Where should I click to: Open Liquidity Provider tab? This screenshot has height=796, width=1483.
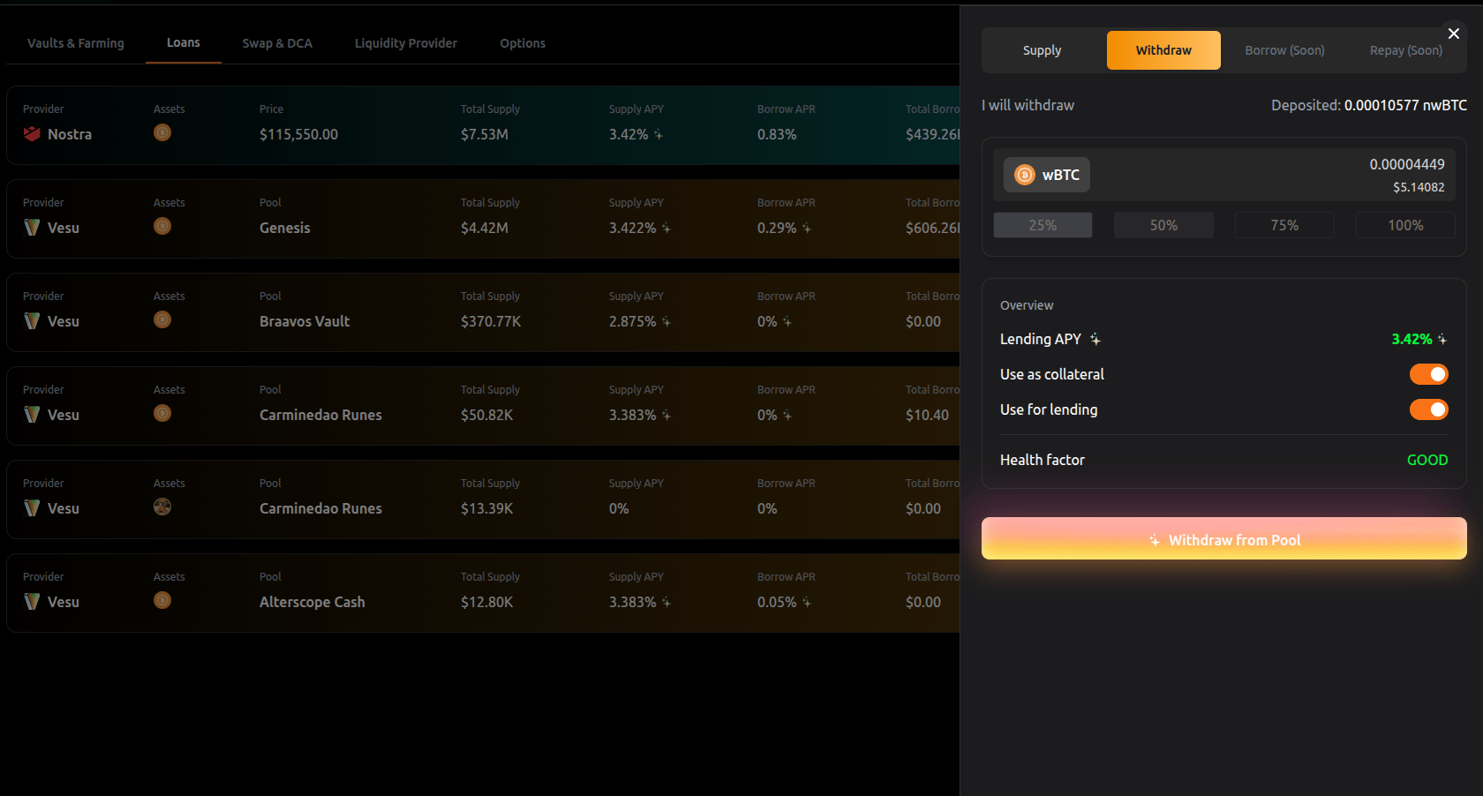click(406, 43)
